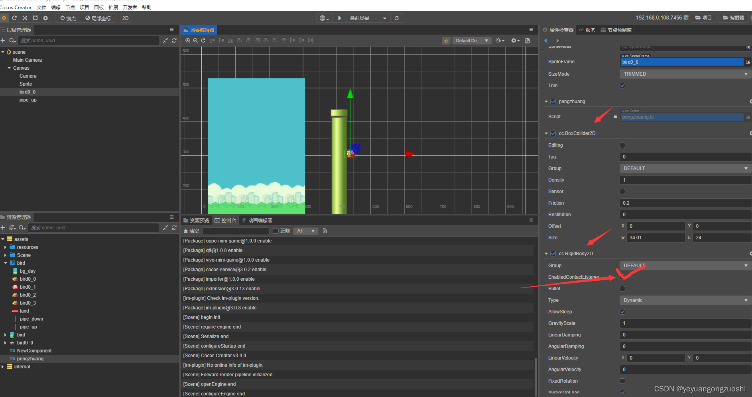Enable the Sensor checkbox
Viewport: 752px width, 397px height.
(622, 192)
